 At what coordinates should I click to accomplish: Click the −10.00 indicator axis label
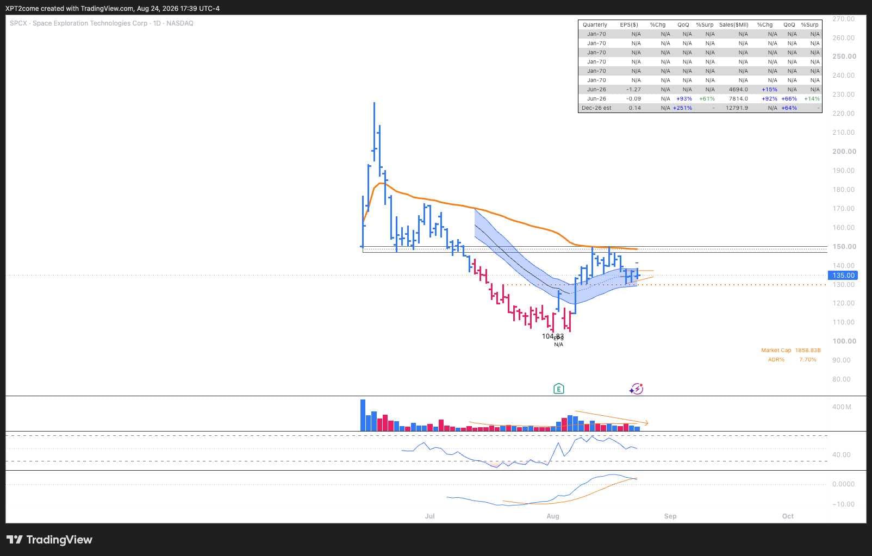[x=843, y=504]
